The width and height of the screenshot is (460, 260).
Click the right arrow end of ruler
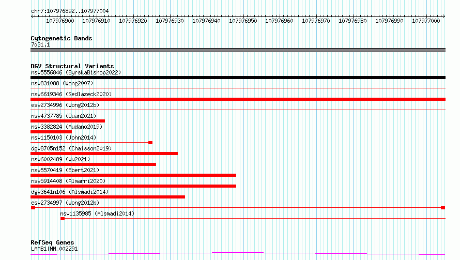(x=444, y=16)
